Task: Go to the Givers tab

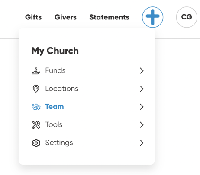Action: pyautogui.click(x=65, y=17)
